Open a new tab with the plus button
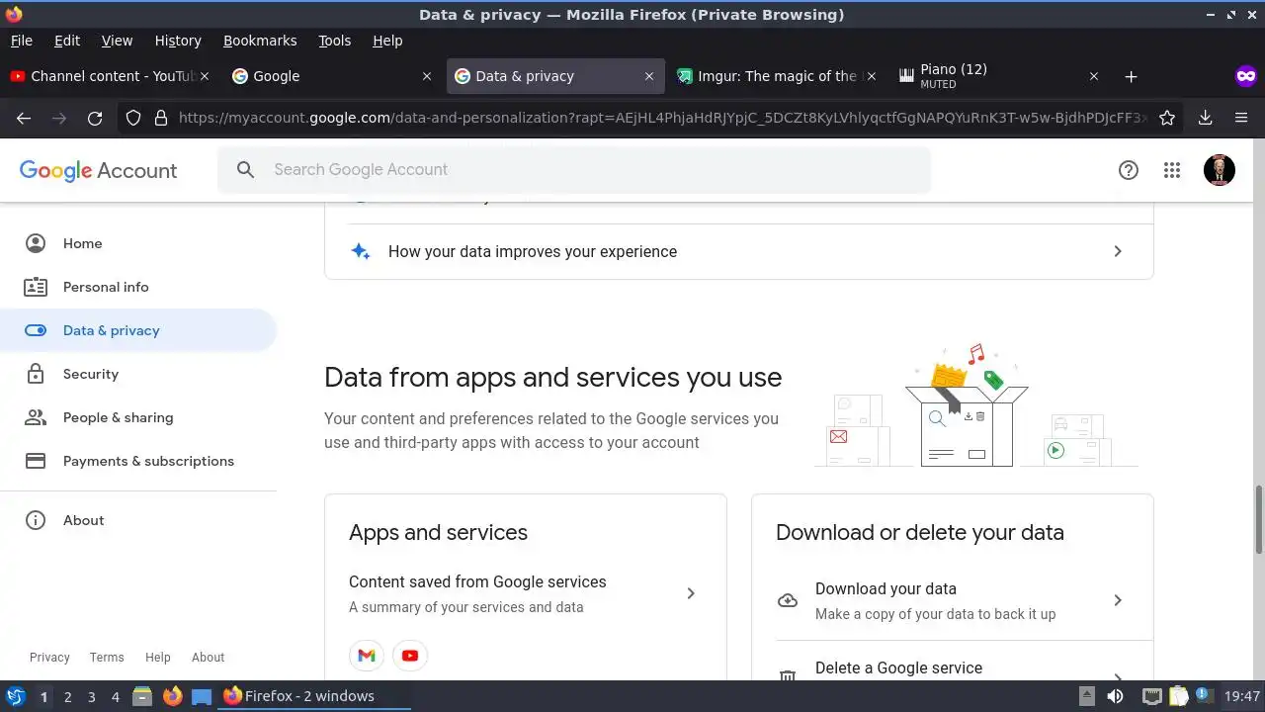Screen dimensions: 1265x712 (1131, 76)
